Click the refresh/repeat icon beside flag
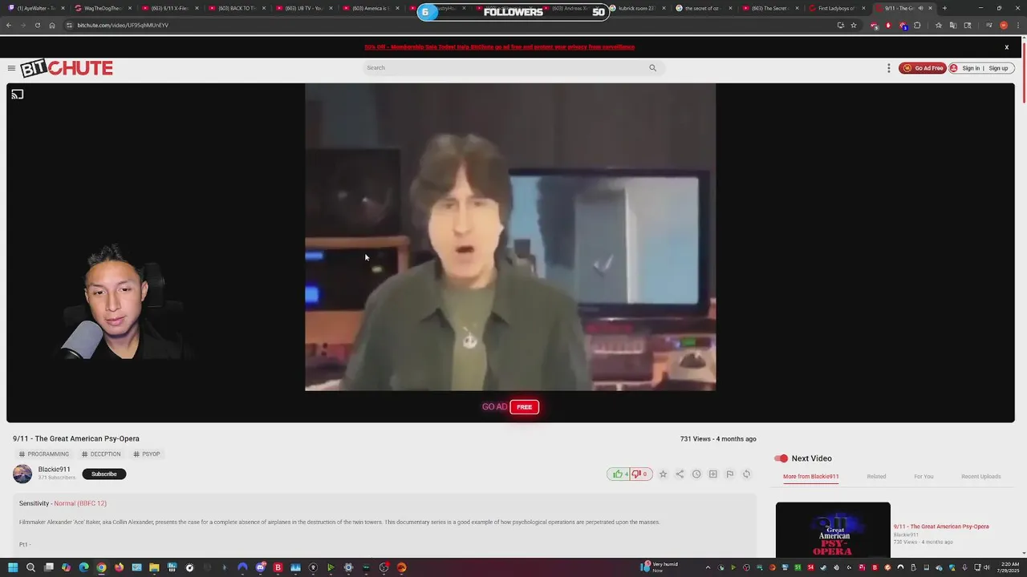 tap(746, 474)
